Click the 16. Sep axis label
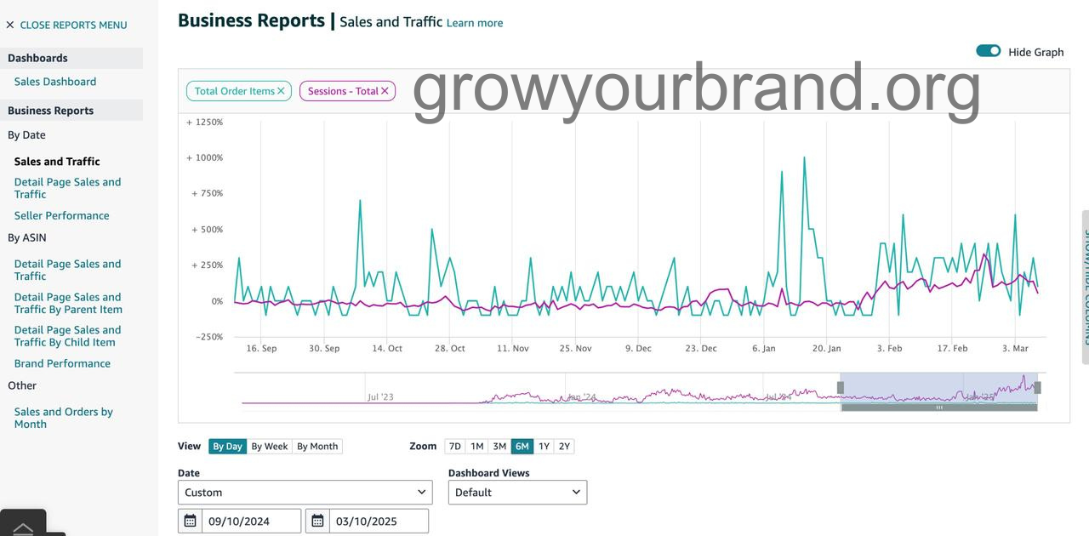 click(261, 348)
